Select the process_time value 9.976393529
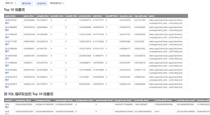The width and height of the screenshot is (210, 115). 85,84
